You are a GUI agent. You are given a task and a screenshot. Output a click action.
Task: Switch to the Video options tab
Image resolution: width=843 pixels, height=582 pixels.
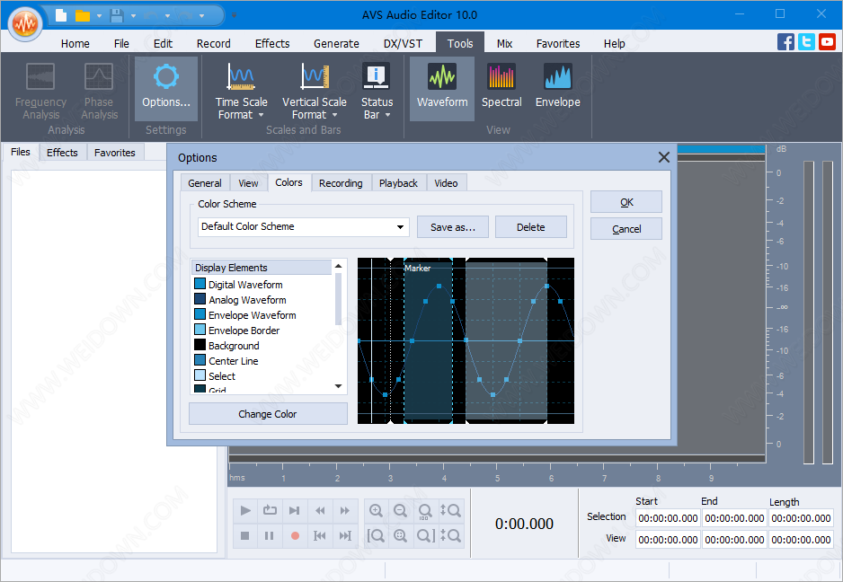446,183
